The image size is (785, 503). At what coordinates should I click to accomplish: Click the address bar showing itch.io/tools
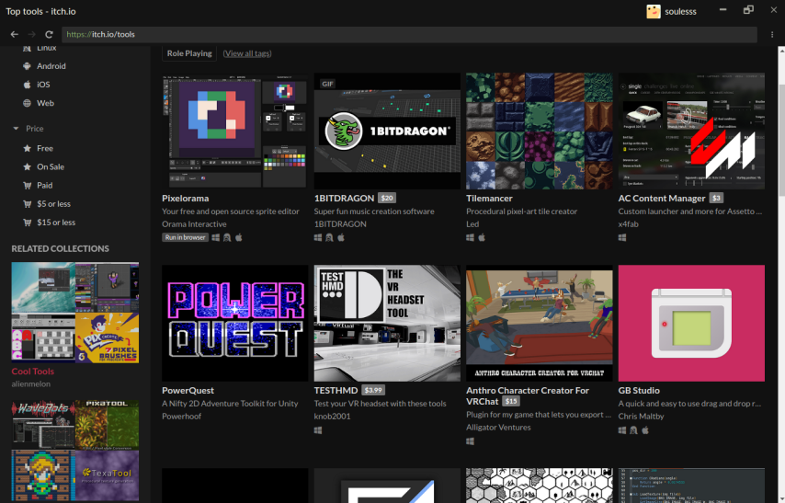pyautogui.click(x=409, y=35)
